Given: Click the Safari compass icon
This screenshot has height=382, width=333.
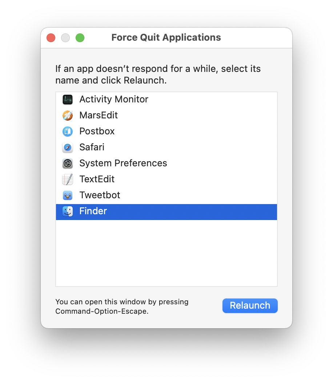Looking at the screenshot, I should point(68,147).
